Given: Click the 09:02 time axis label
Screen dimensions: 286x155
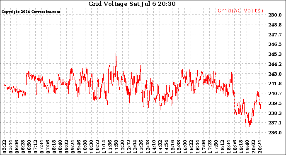Looking at the screenshot, I should point(67,147).
